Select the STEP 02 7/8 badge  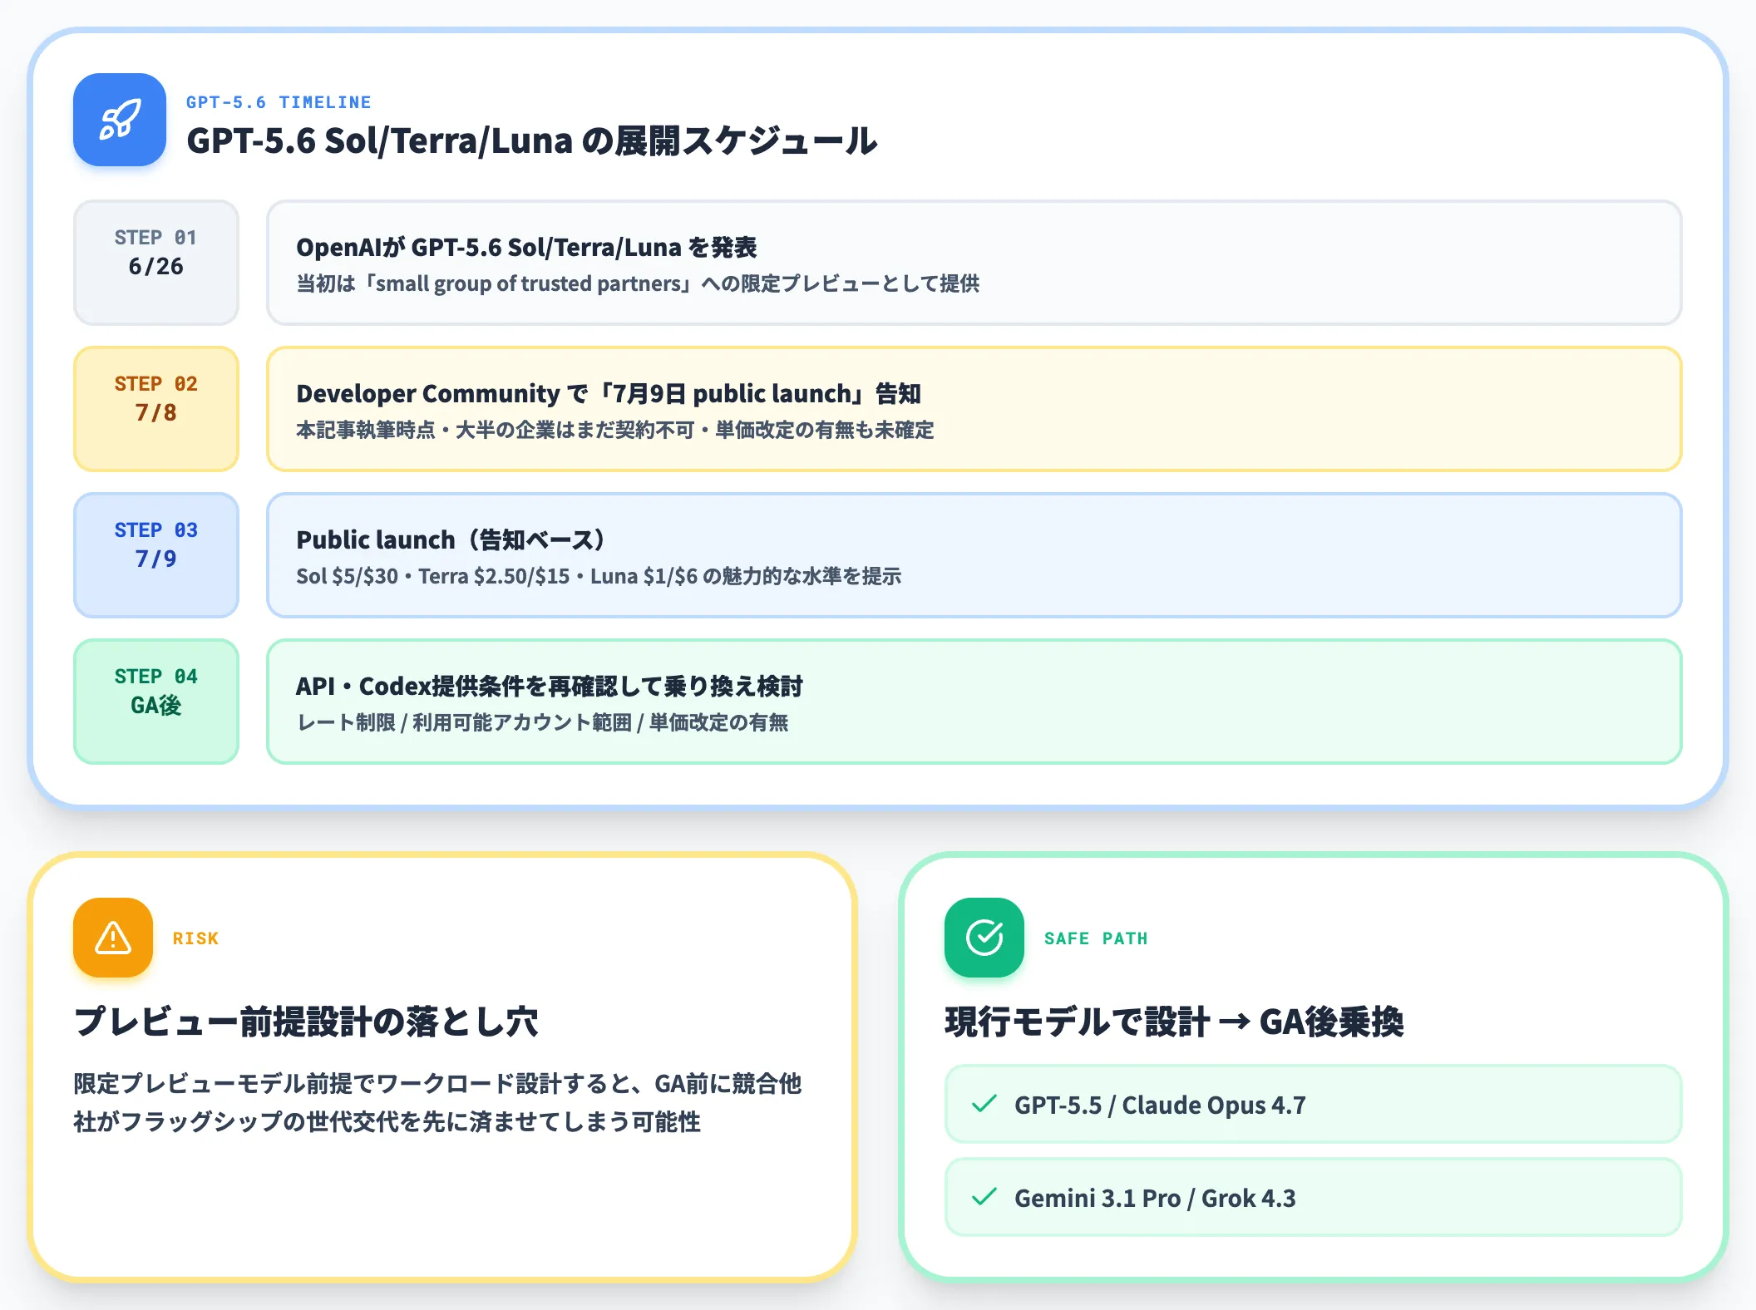click(156, 409)
